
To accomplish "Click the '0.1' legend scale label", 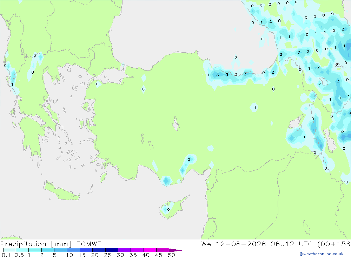I will tap(6, 255).
